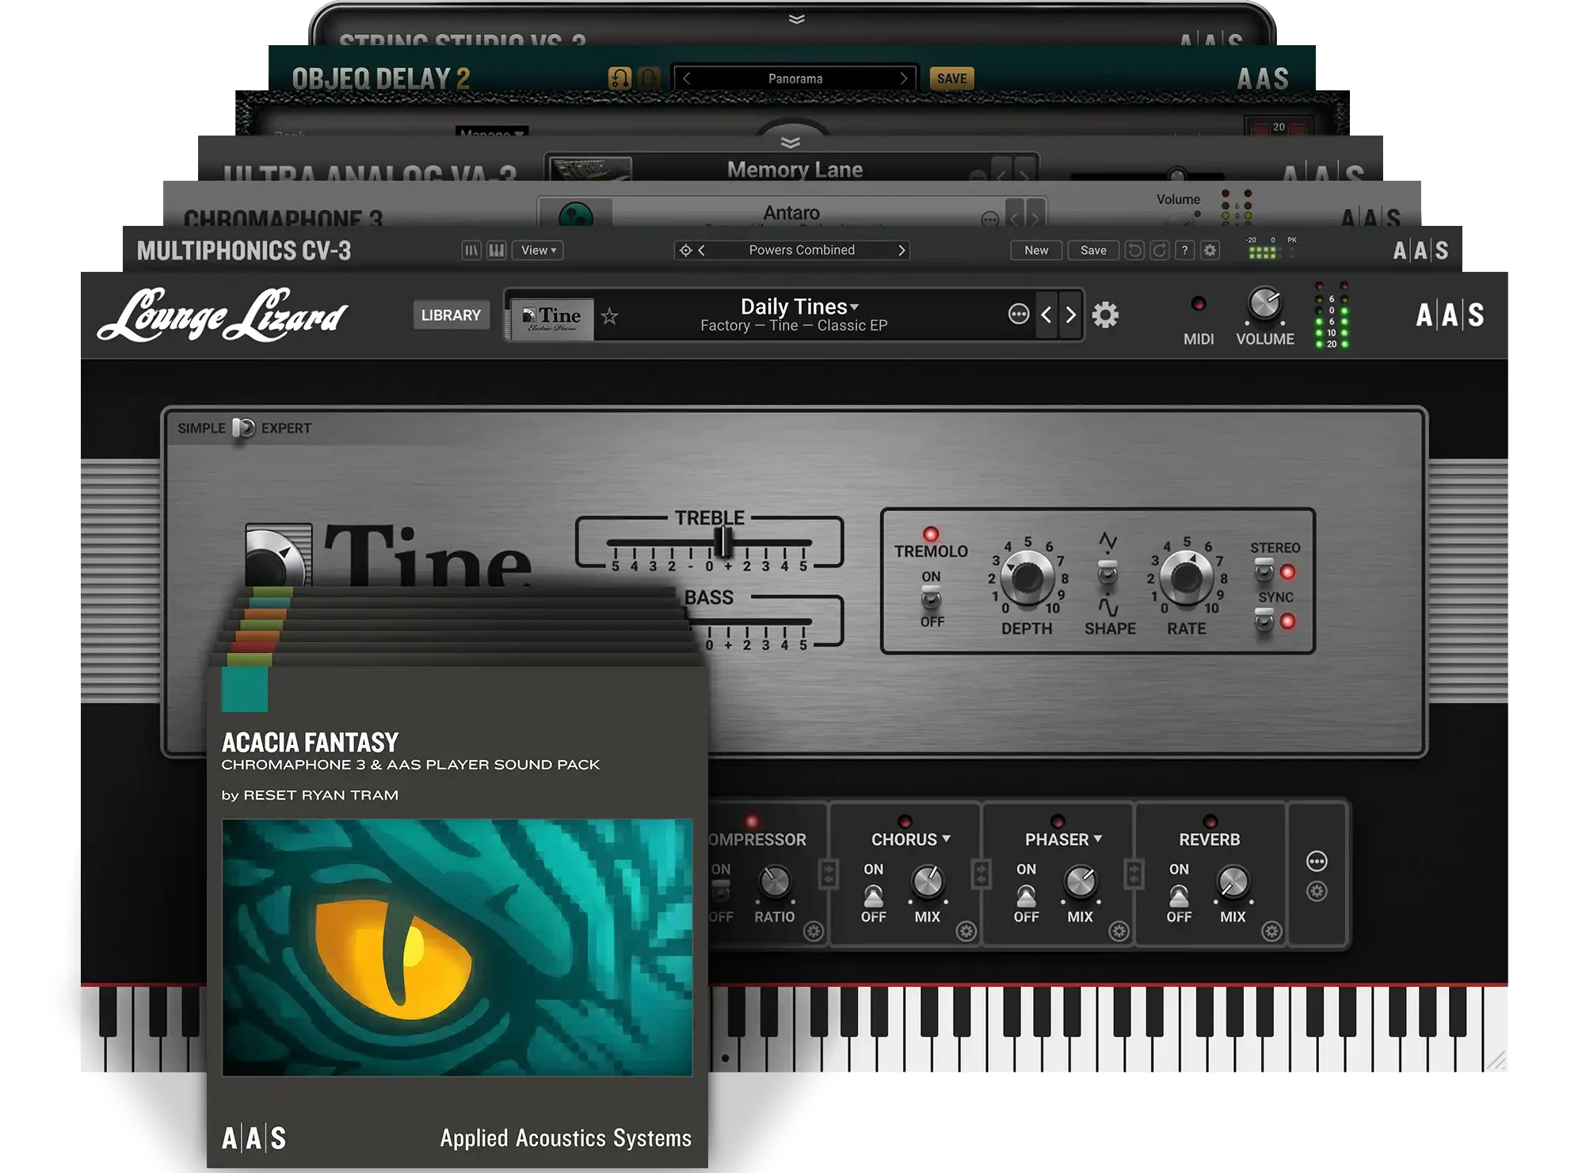The image size is (1582, 1173).
Task: Click the Tremolo Rate knob
Action: pos(1186,577)
